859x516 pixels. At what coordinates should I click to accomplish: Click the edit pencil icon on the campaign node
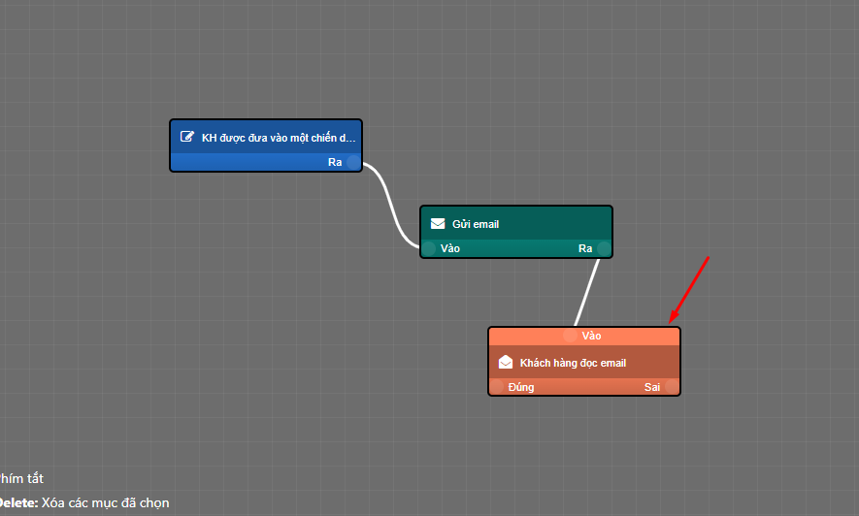click(187, 138)
